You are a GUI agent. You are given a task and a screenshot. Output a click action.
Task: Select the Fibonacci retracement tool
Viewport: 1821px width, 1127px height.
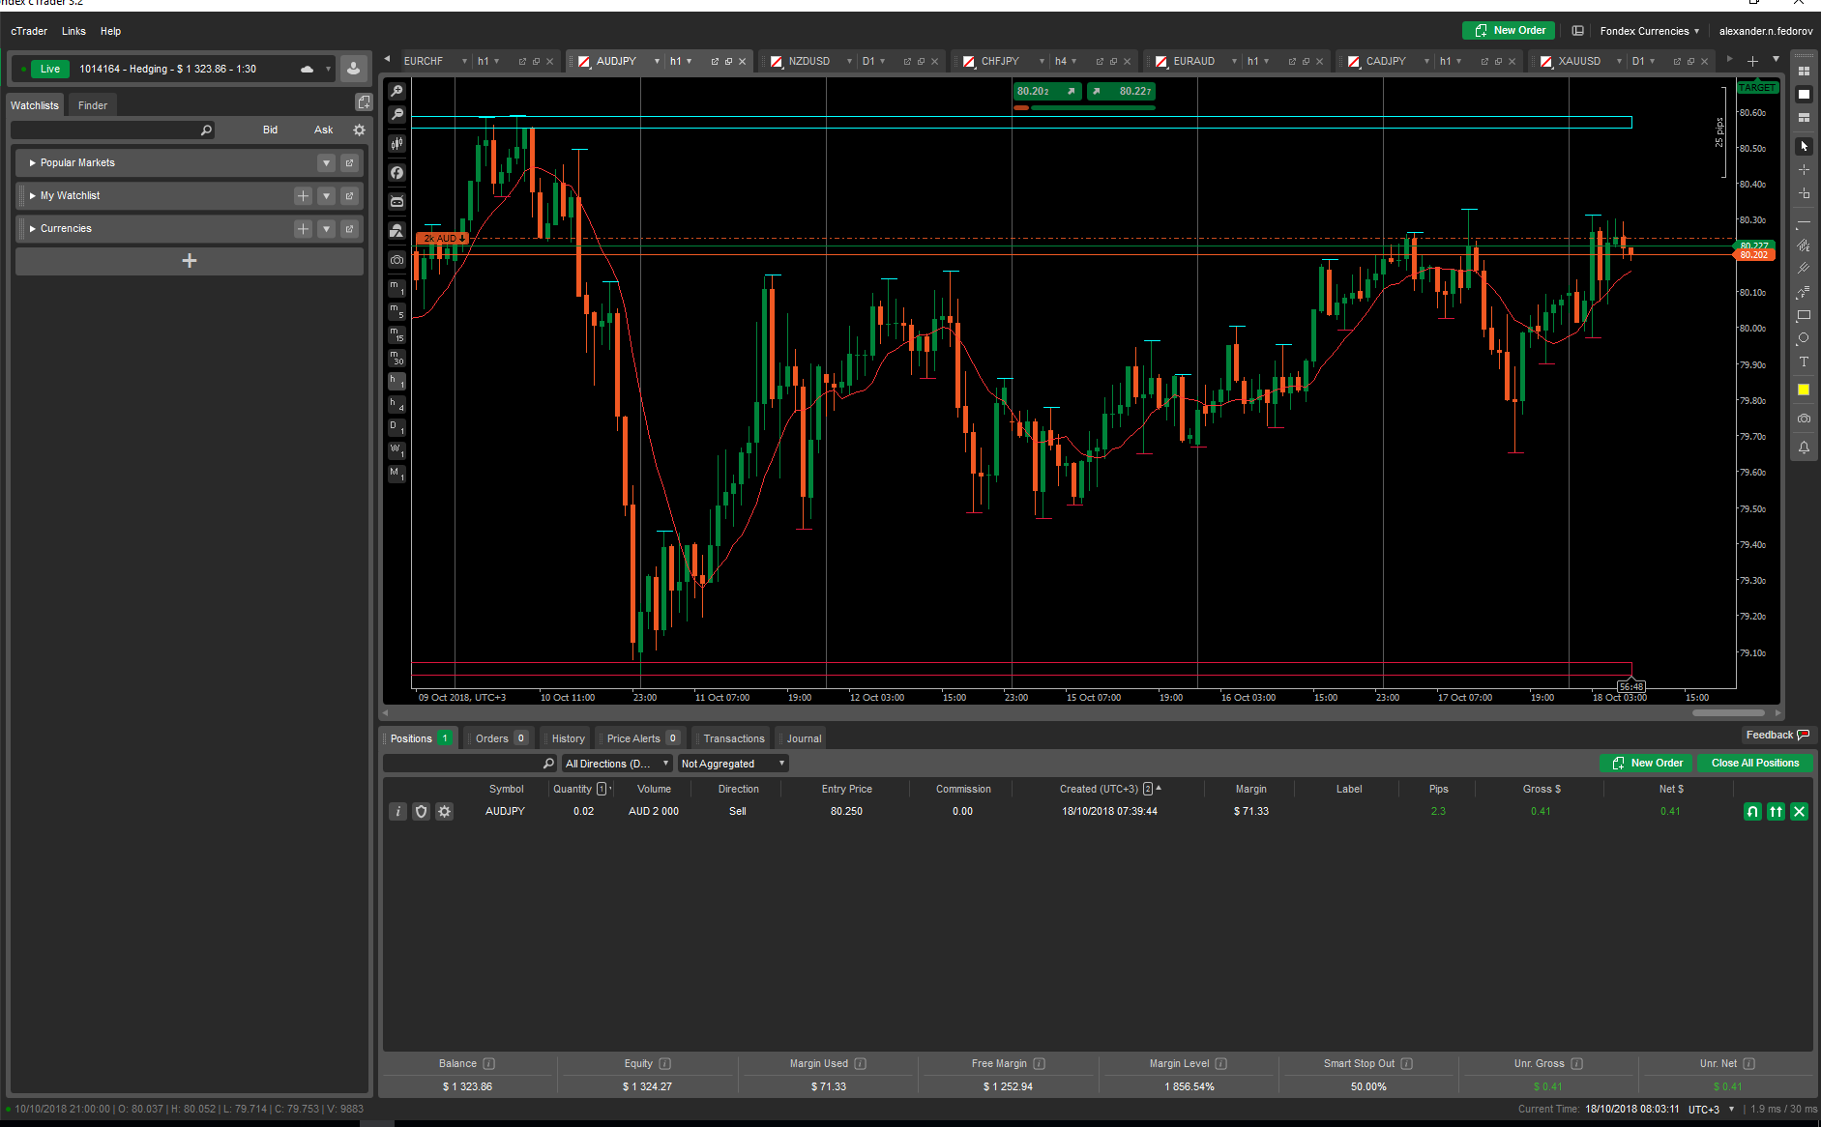click(x=1804, y=292)
